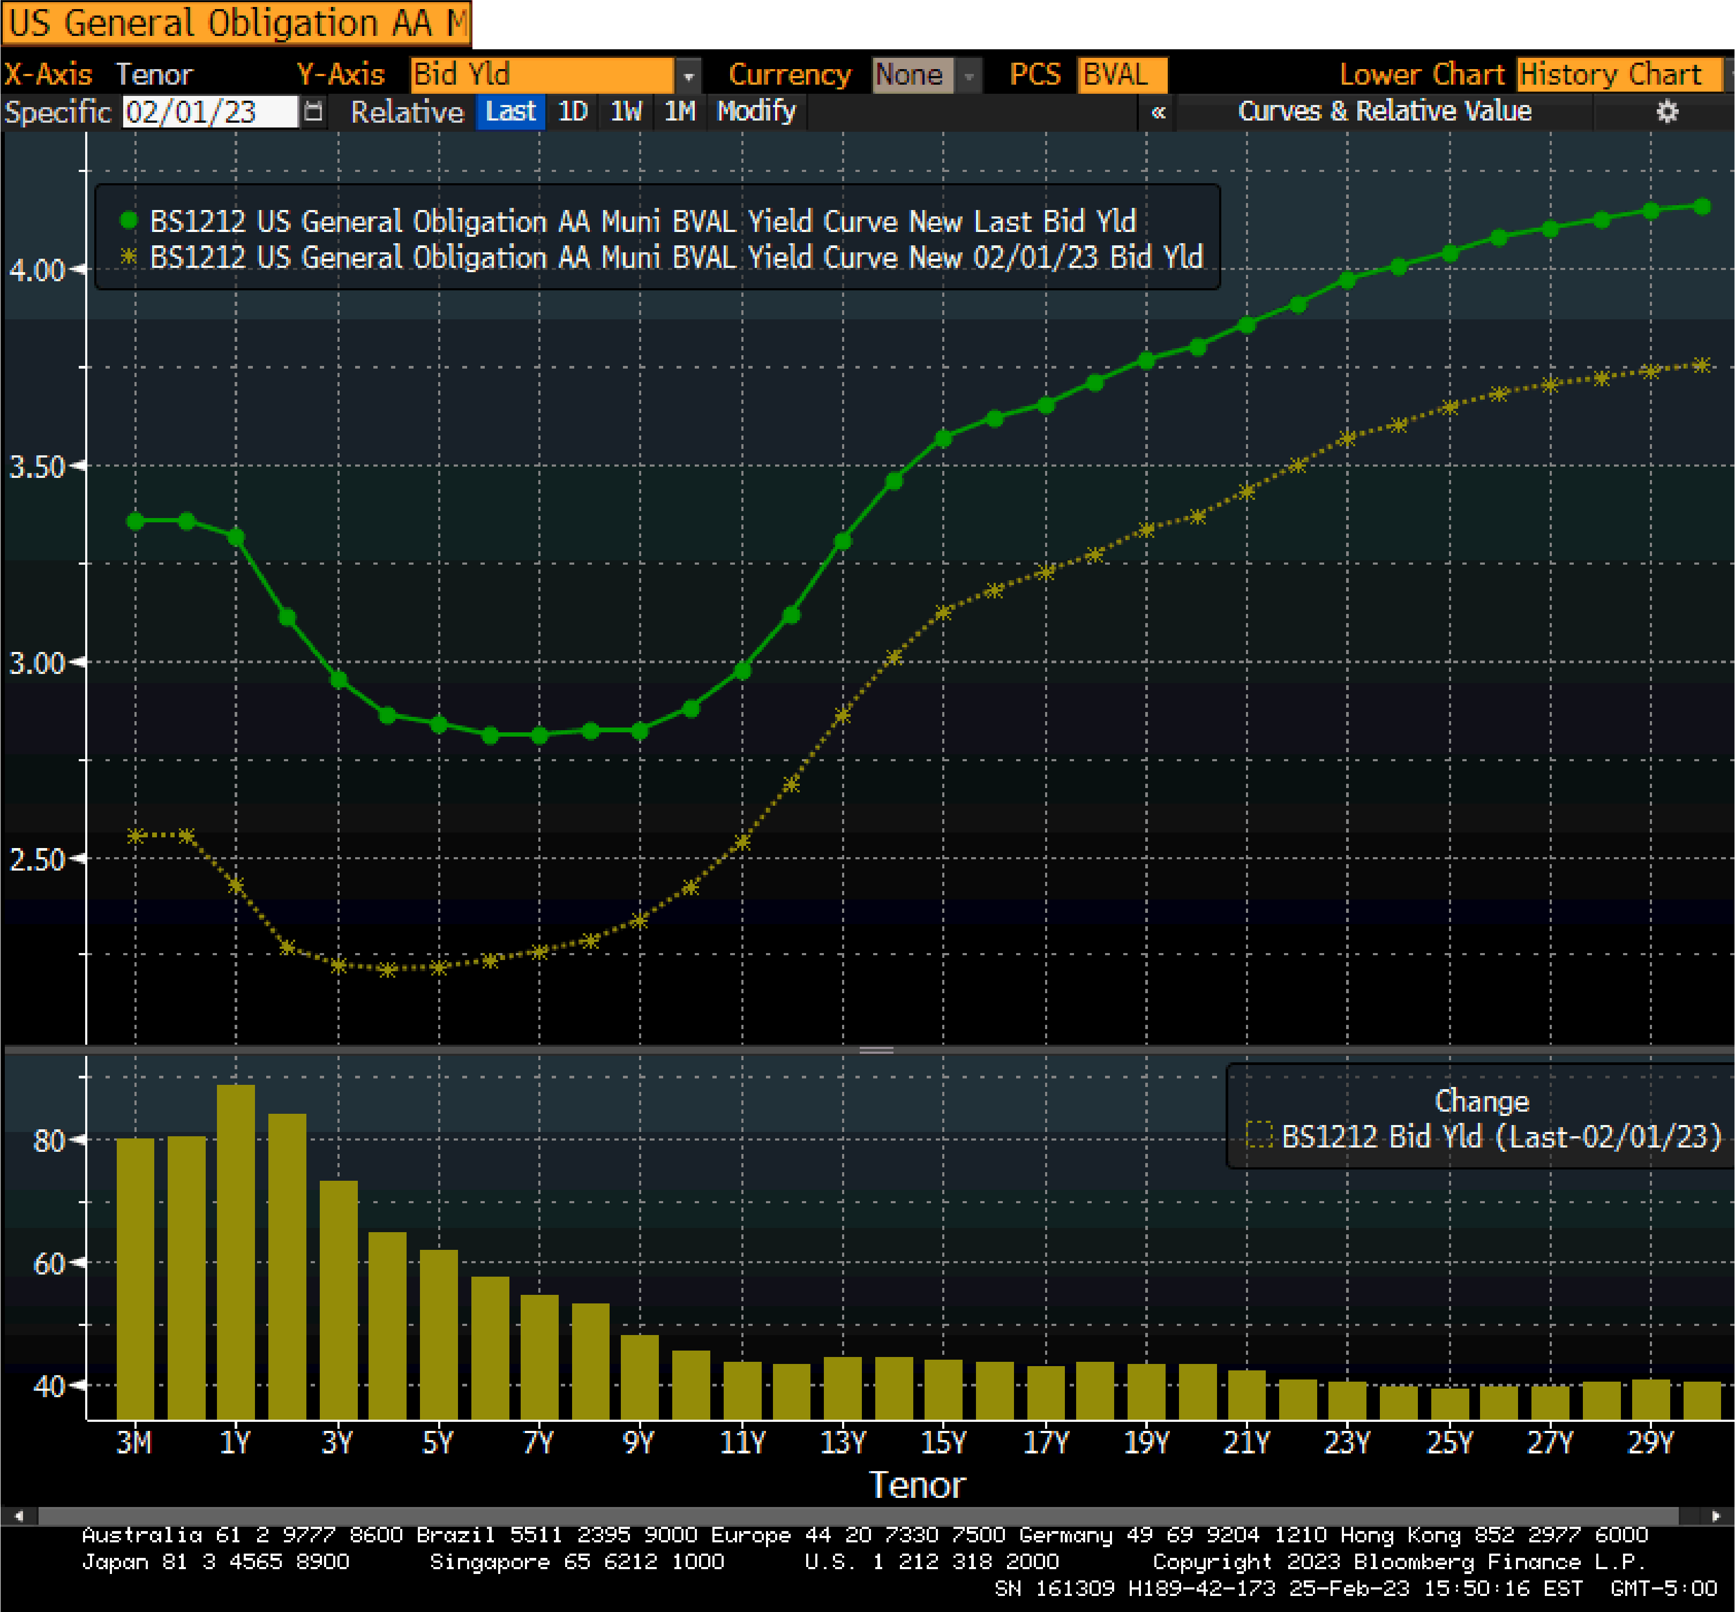
Task: Click the Modify button
Action: point(756,111)
